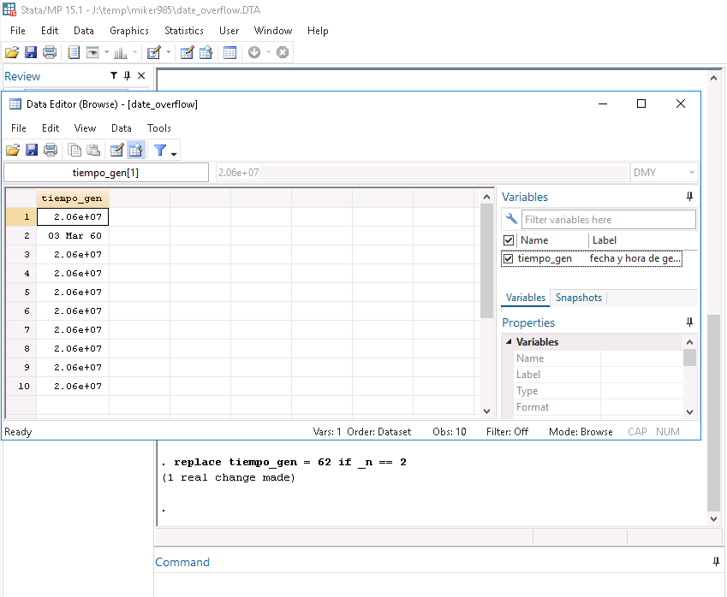Open dropdown arrow next to Filter funnel
Screen dimensions: 727x597
click(x=174, y=154)
